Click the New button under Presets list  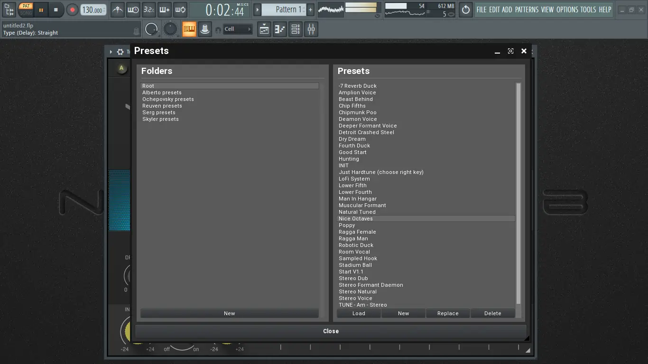coord(403,313)
